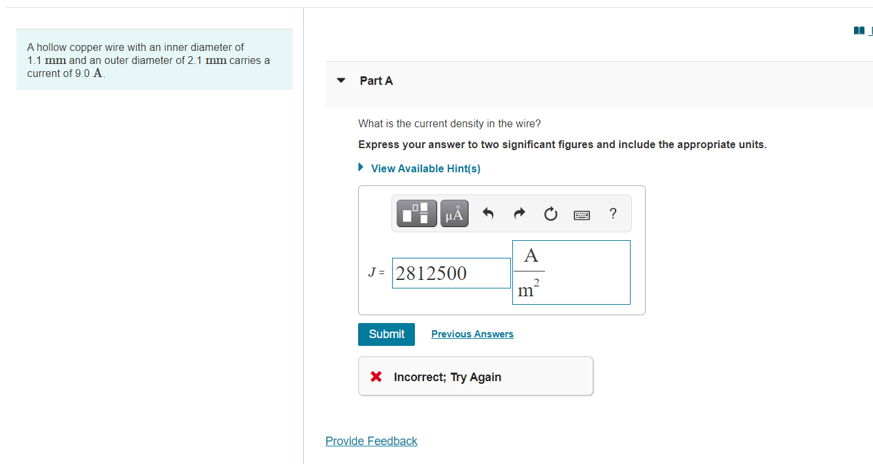Collapse the Part A section arrow
Image resolution: width=873 pixels, height=464 pixels.
pos(340,81)
